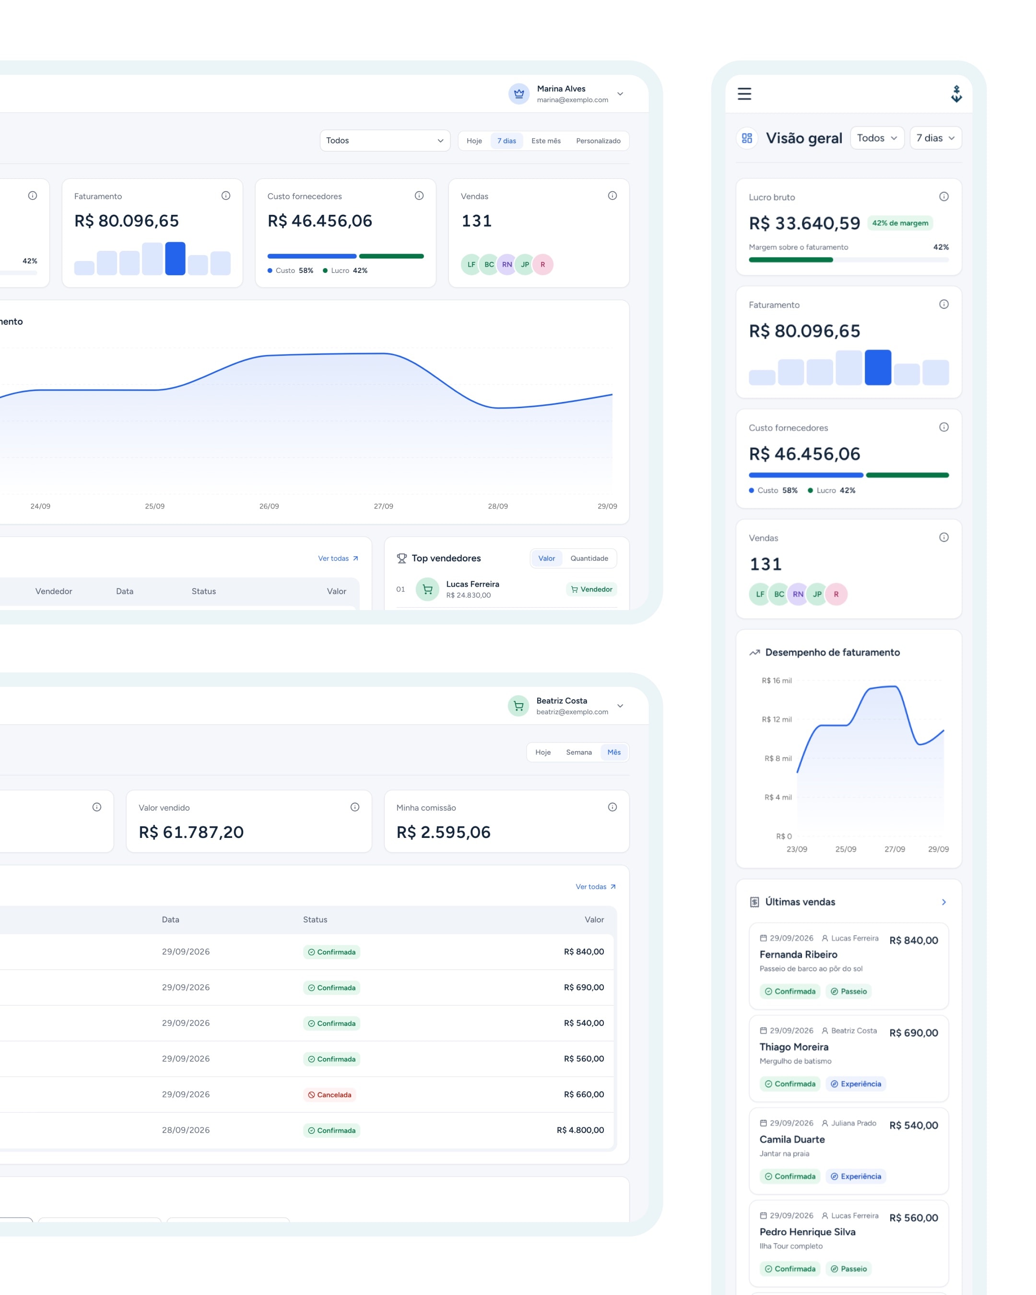
Task: Click Marina Alves crown avatar icon
Action: point(519,94)
